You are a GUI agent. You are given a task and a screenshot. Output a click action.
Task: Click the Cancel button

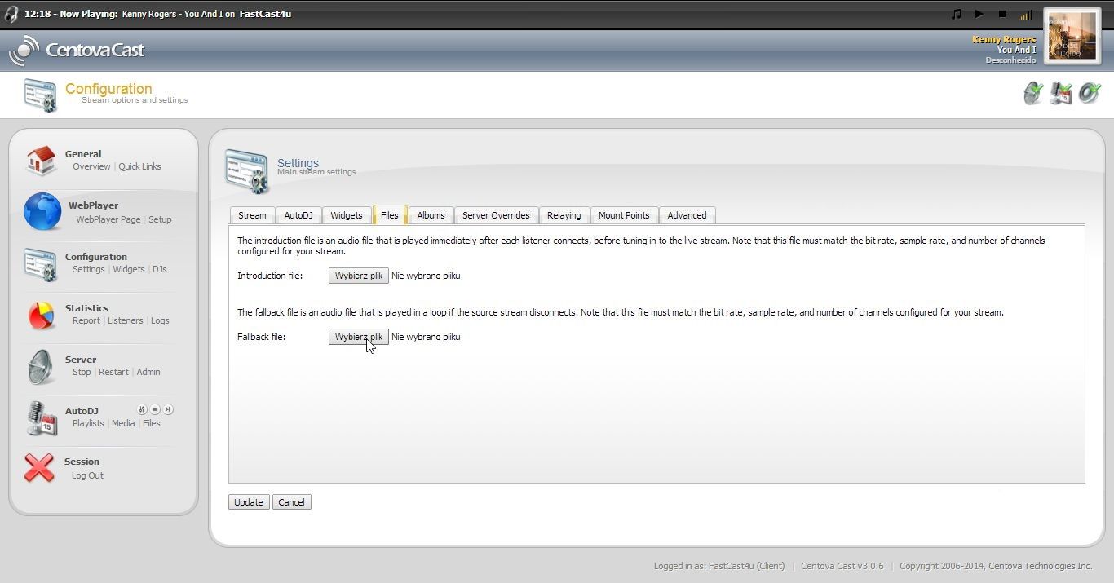[x=291, y=502]
